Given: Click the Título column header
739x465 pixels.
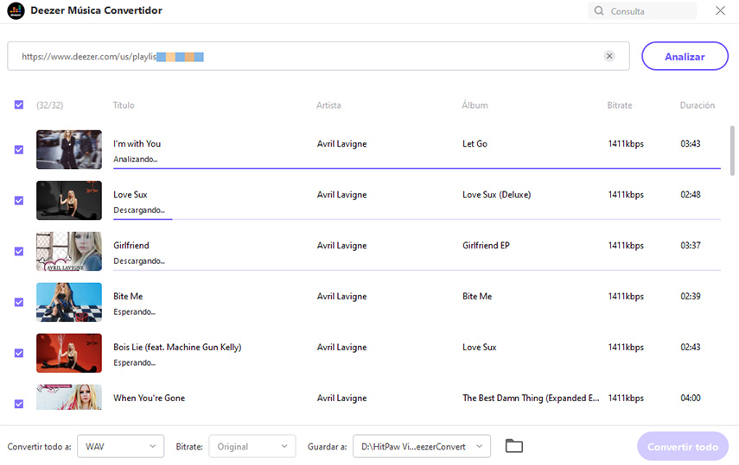Looking at the screenshot, I should (x=124, y=105).
